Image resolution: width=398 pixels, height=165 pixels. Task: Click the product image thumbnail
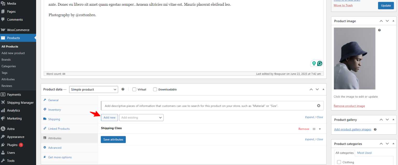(x=354, y=59)
